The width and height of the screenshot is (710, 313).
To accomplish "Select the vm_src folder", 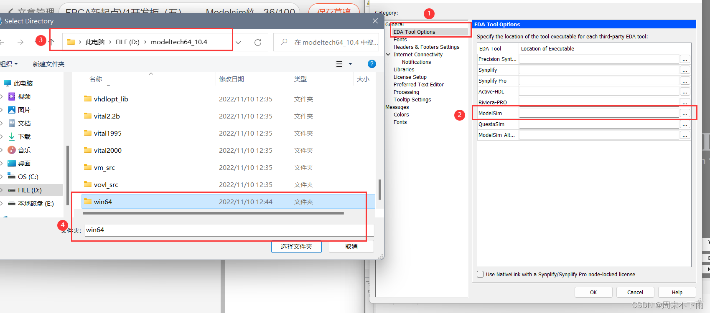I will pyautogui.click(x=104, y=167).
